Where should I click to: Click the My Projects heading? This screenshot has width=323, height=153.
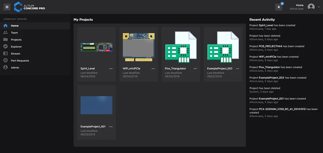click(x=83, y=20)
